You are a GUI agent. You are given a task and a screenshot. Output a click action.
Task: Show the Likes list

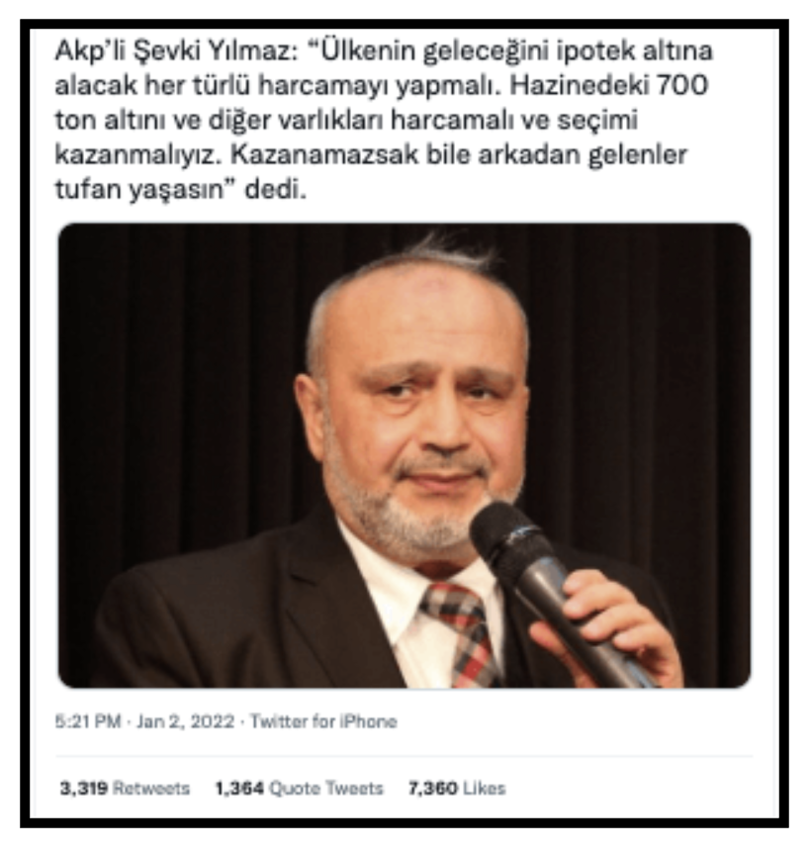484,789
